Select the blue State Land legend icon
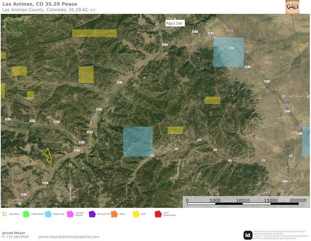The width and height of the screenshot is (311, 241). (x=48, y=214)
